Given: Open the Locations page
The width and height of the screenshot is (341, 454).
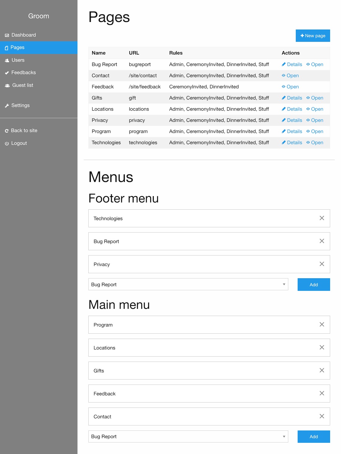Looking at the screenshot, I should (x=315, y=109).
